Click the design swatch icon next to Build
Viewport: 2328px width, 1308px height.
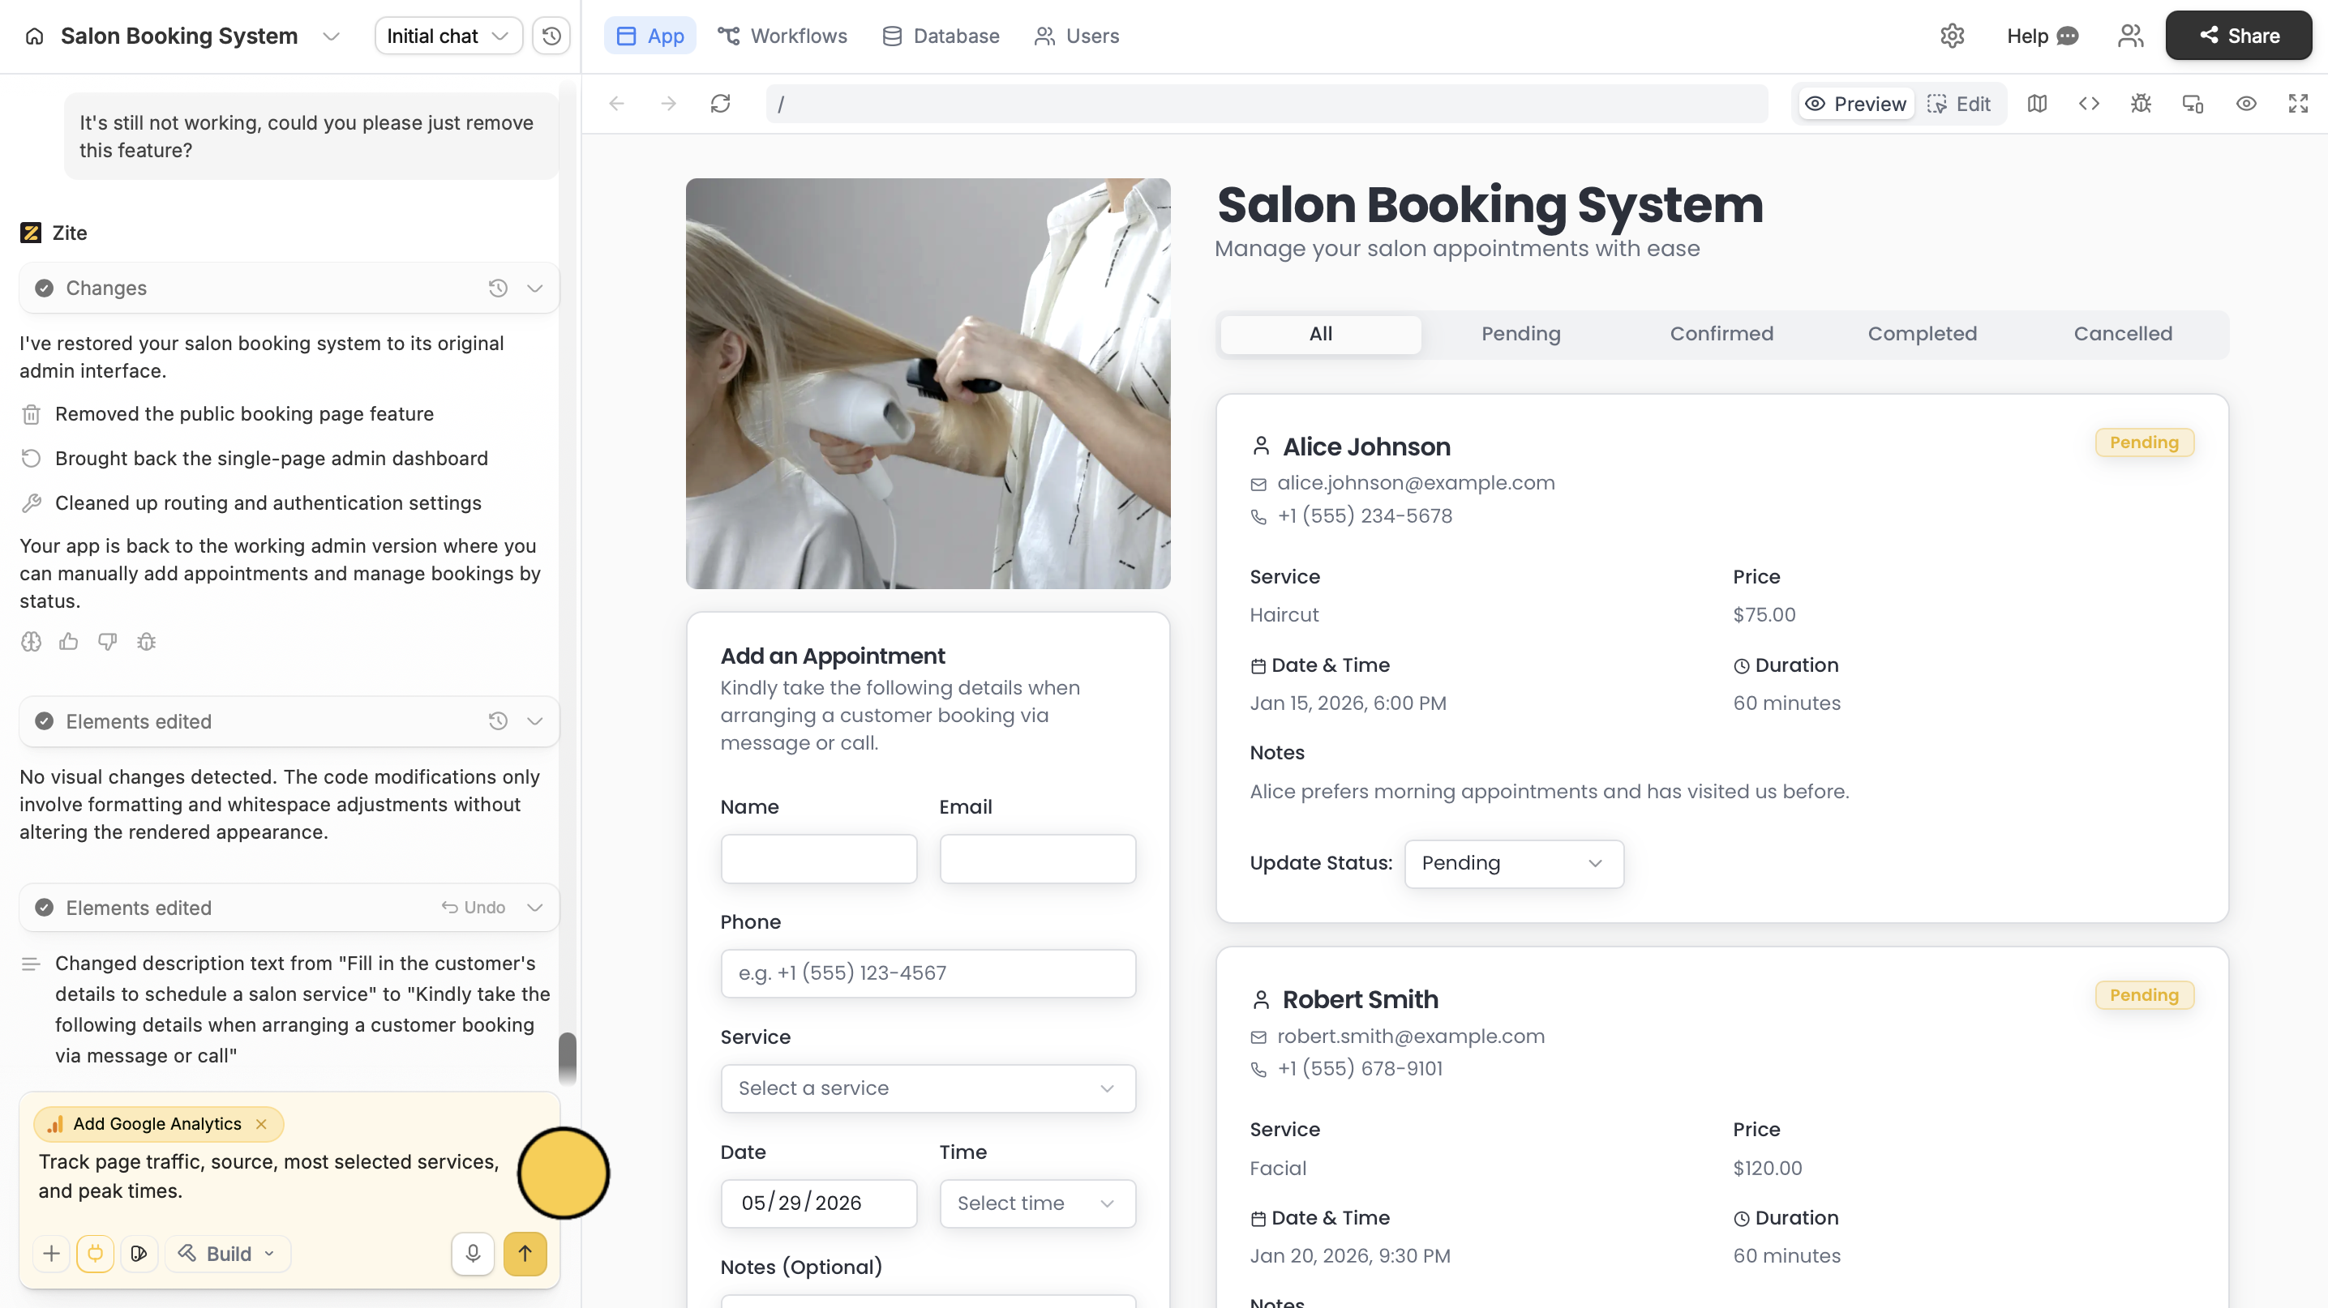(x=139, y=1254)
